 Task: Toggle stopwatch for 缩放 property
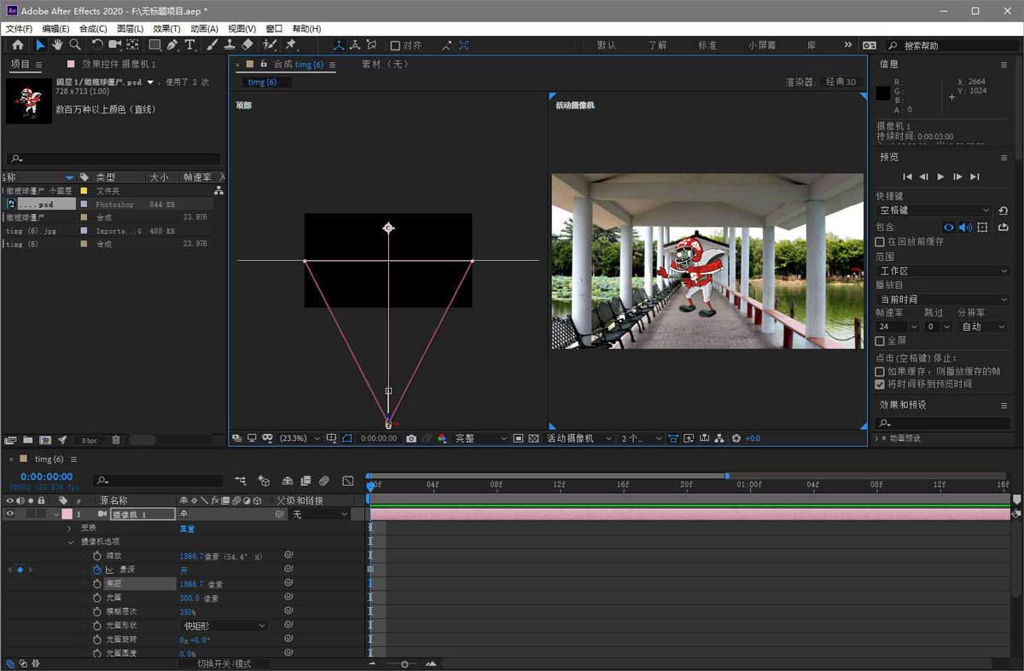[x=97, y=556]
